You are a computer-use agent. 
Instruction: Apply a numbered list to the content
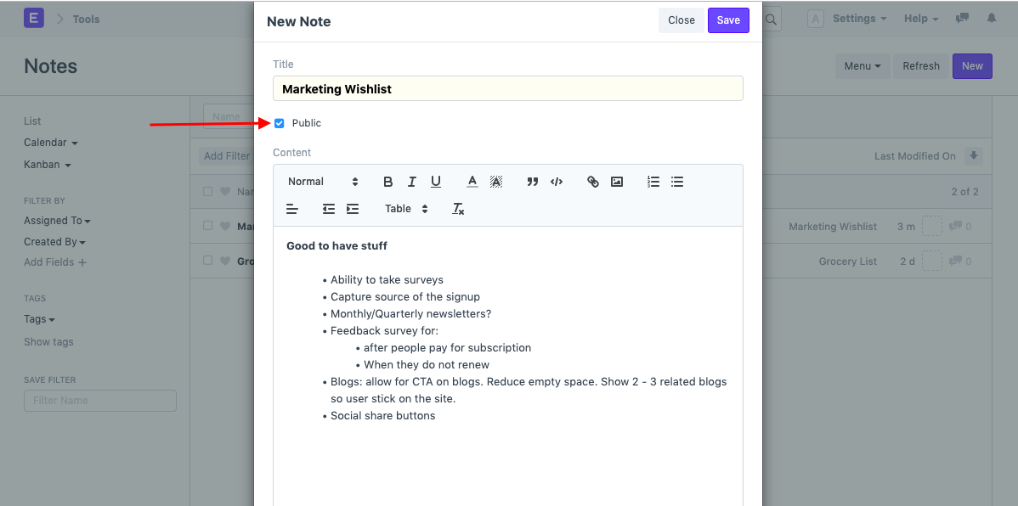[x=653, y=181]
